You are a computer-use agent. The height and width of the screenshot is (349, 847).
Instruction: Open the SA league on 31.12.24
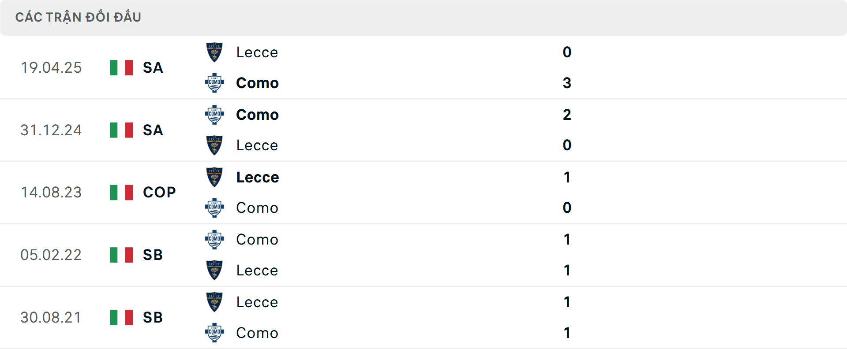pos(153,130)
